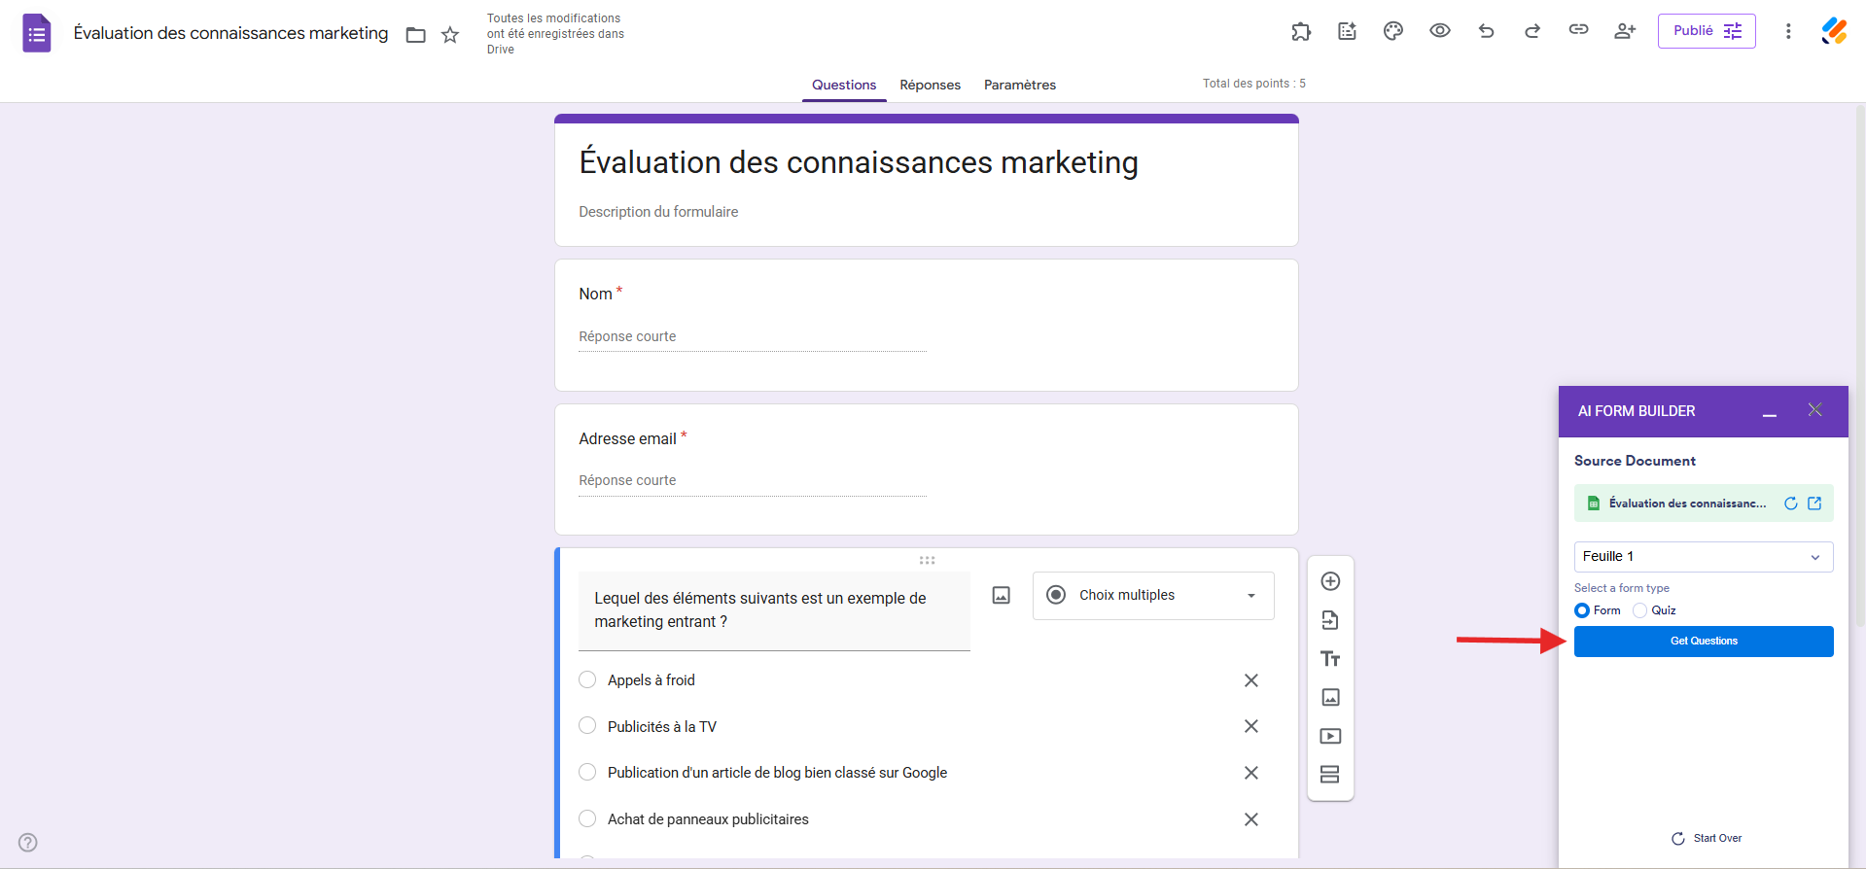Add a video from the side toolbar
The width and height of the screenshot is (1866, 869).
click(x=1330, y=736)
